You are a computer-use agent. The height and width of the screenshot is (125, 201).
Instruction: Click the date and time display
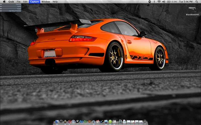point(186,2)
